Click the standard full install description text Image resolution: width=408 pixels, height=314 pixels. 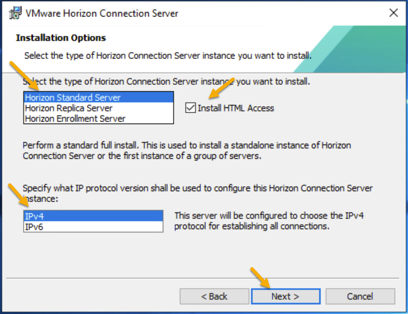pyautogui.click(x=187, y=151)
